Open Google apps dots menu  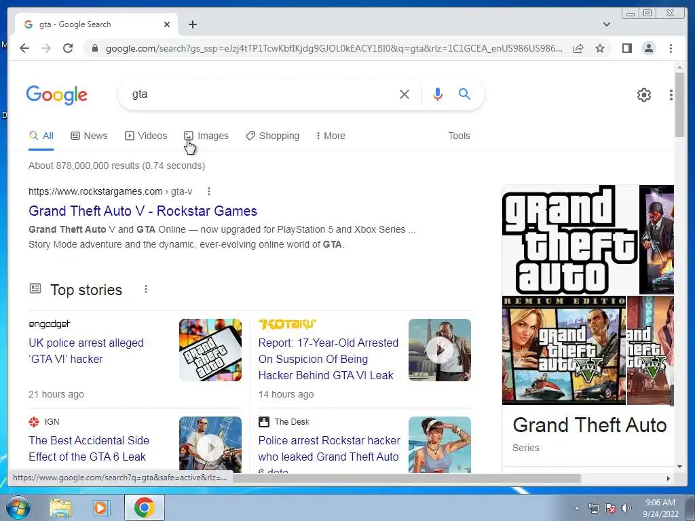[671, 94]
